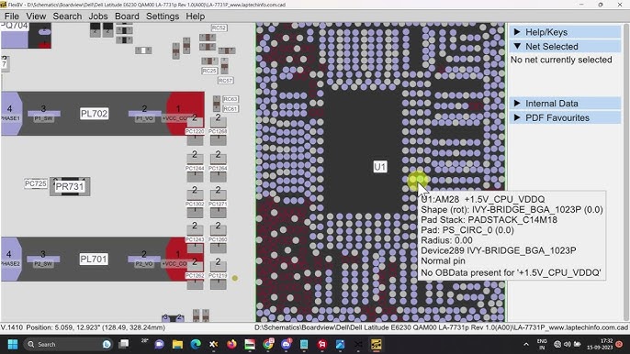Select capacitor PC1244

(x=195, y=168)
